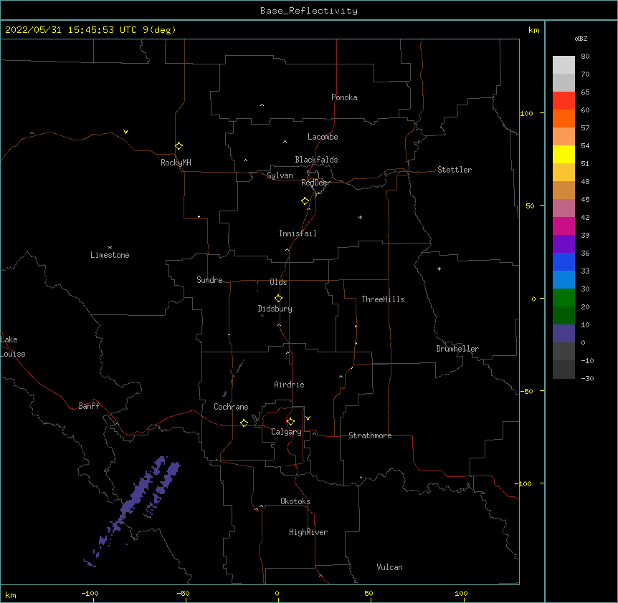
Task: Select the Limestone label
Action: 110,255
